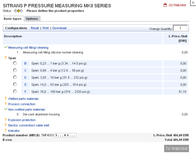
Task: Click green checkmark beside Measuring cell filling
Action: point(6,47)
